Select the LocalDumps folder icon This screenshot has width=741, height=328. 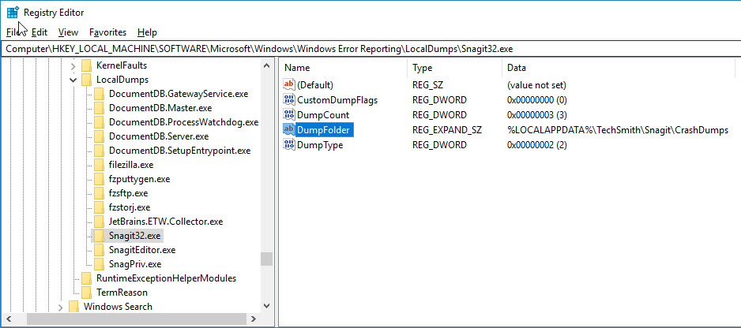pyautogui.click(x=86, y=80)
